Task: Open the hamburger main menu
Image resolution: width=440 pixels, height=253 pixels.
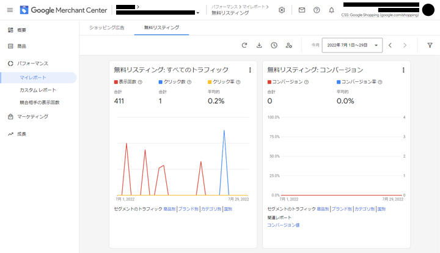Action: point(10,10)
